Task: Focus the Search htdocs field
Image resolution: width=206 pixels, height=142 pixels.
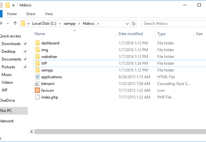Action: (173, 23)
